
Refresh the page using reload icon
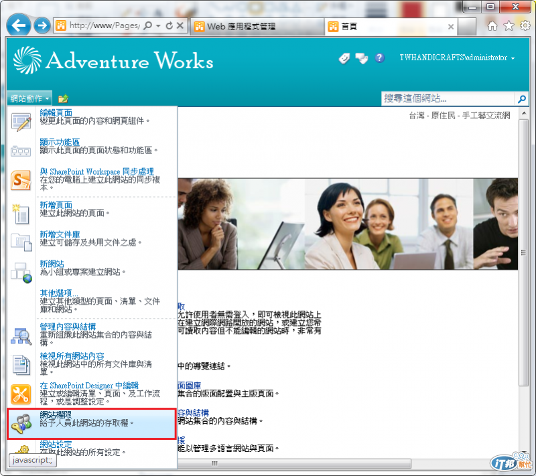[170, 25]
